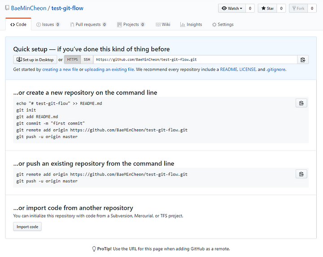Click the ProTip text at page bottom

[161, 249]
